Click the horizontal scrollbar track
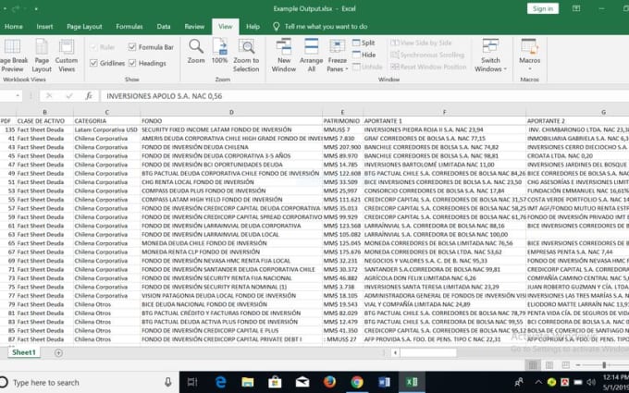Image resolution: width=629 pixels, height=393 pixels. [428, 353]
